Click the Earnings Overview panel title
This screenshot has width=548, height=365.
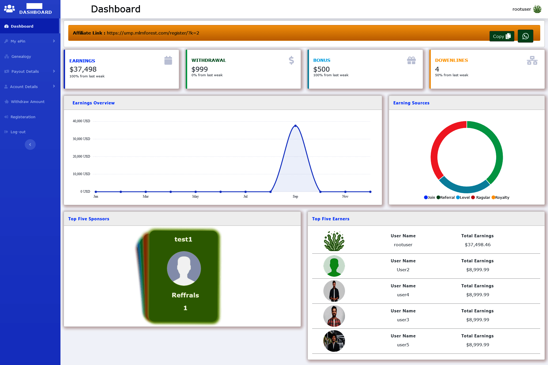[94, 103]
